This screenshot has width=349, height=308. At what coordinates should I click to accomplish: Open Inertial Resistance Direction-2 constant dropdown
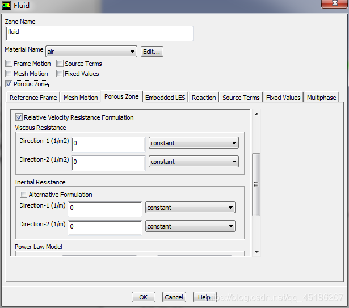(190, 226)
